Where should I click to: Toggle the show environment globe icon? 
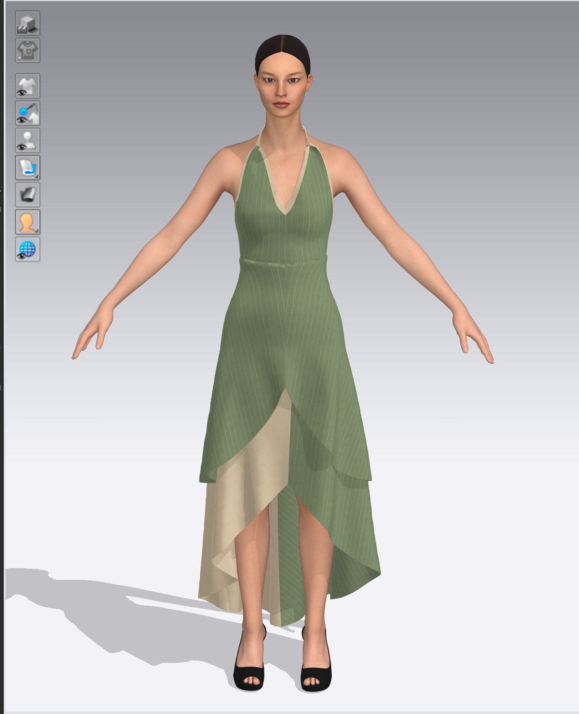(x=28, y=249)
